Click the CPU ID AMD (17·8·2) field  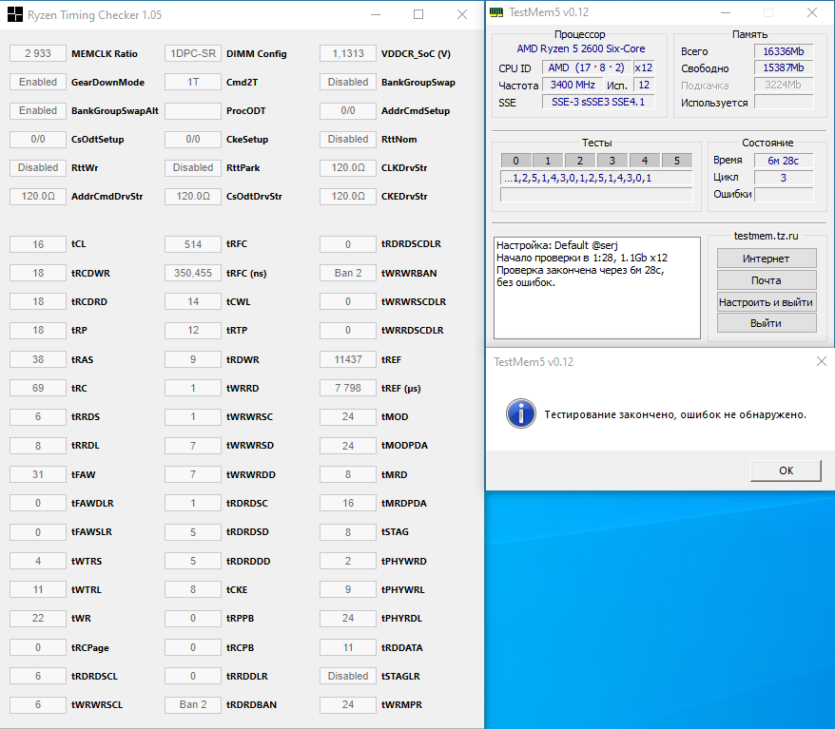tap(587, 67)
